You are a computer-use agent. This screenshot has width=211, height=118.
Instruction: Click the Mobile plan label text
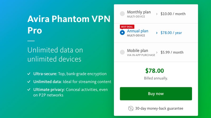[x=137, y=50]
